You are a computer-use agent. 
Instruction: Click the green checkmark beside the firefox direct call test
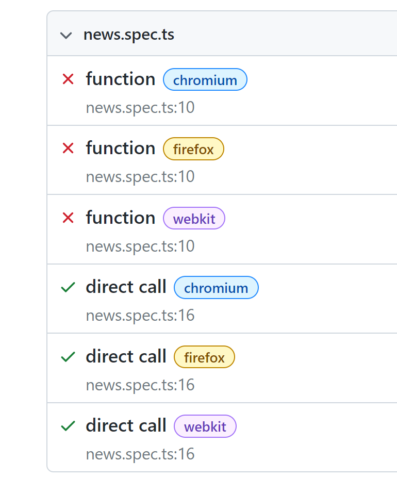(68, 356)
